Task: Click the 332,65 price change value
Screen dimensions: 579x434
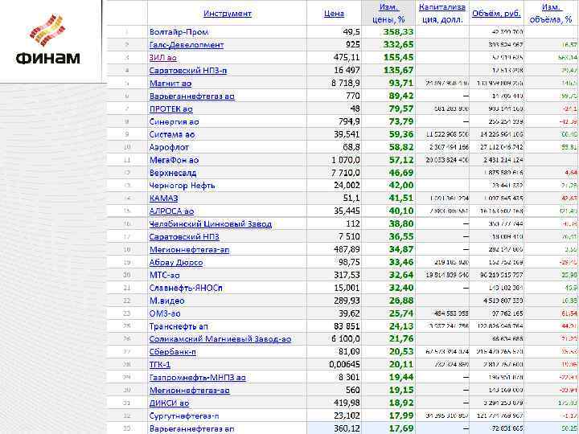Action: [398, 45]
